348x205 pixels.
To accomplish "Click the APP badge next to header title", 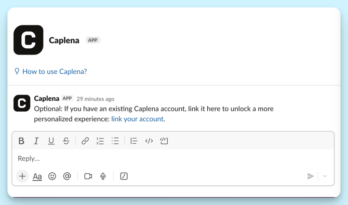I will (92, 40).
